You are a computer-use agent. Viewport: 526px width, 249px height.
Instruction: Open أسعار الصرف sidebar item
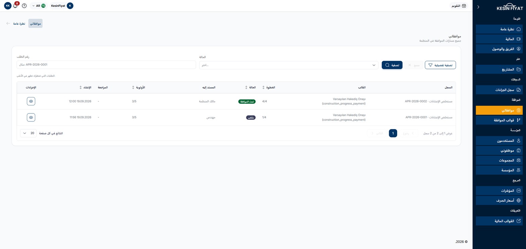[x=499, y=200]
